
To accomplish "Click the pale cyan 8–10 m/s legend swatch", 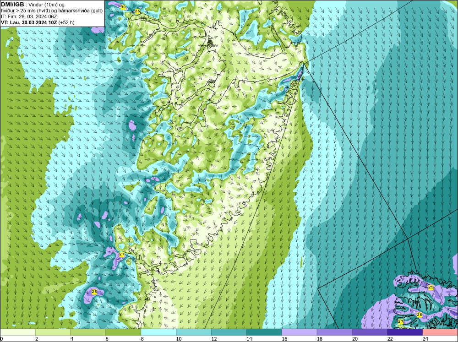I will pos(158,332).
